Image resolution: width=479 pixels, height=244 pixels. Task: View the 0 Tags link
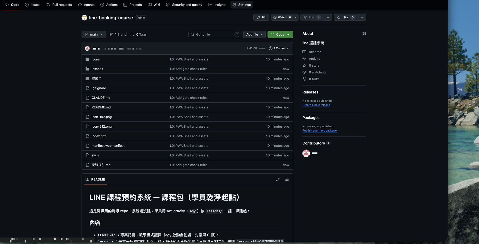[x=139, y=34]
